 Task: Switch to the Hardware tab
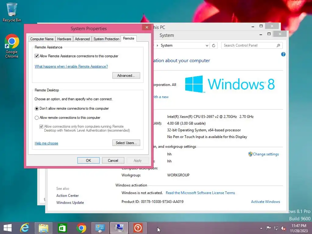point(64,39)
